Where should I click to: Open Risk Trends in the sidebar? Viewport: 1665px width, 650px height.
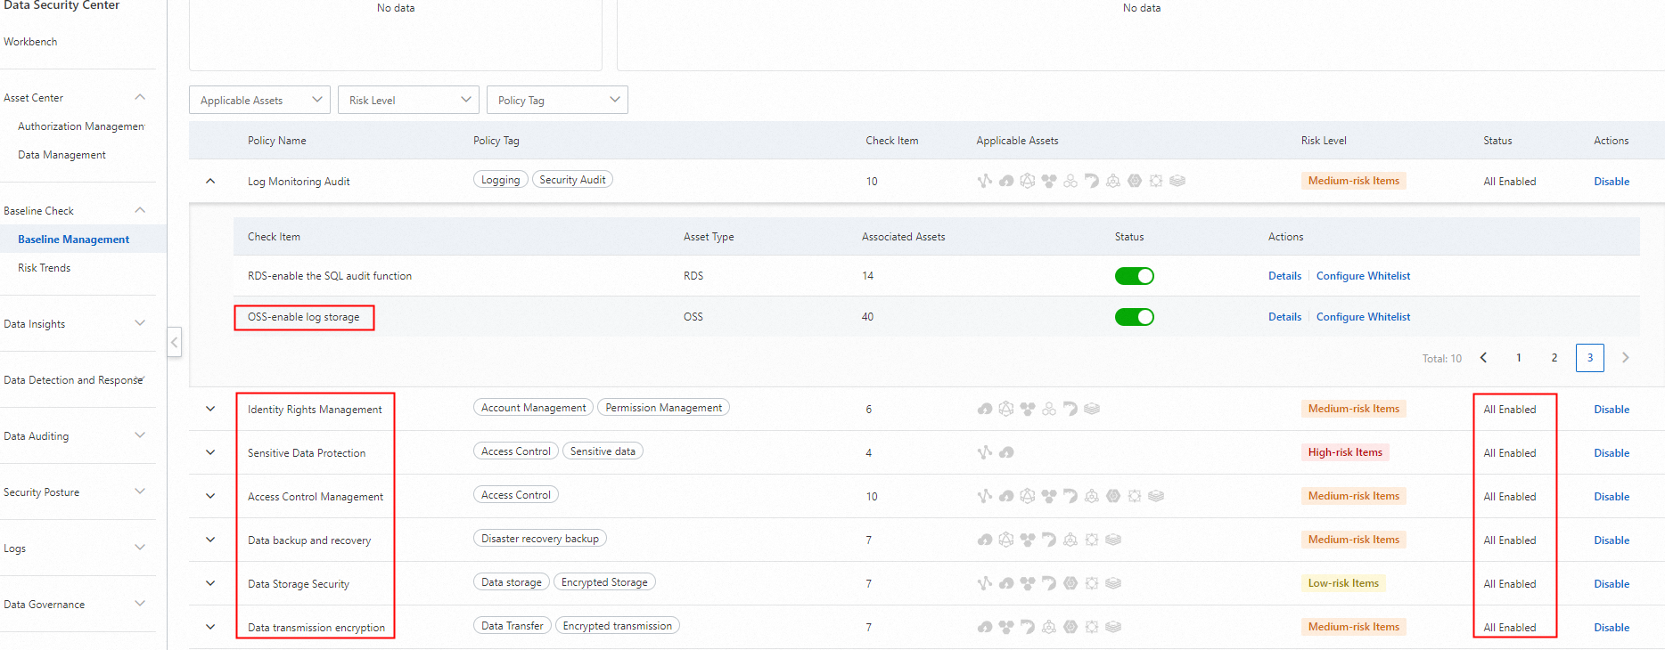[x=44, y=268]
